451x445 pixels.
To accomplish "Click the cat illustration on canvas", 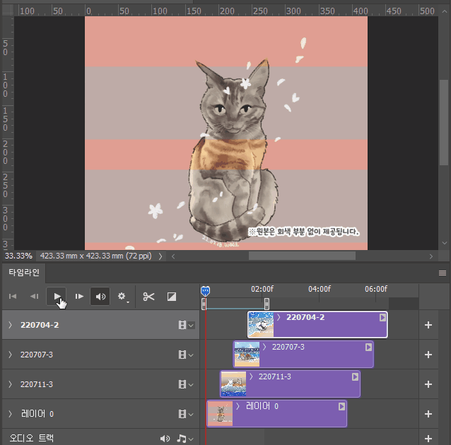I will coord(233,150).
